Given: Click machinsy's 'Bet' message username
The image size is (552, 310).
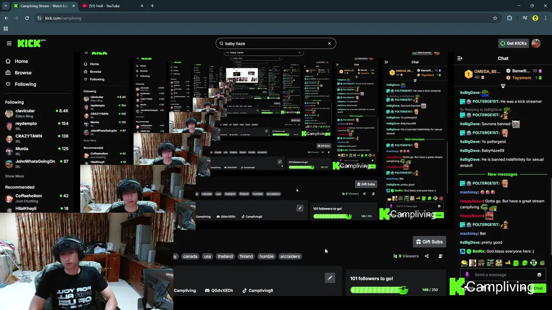Looking at the screenshot, I should 469,233.
